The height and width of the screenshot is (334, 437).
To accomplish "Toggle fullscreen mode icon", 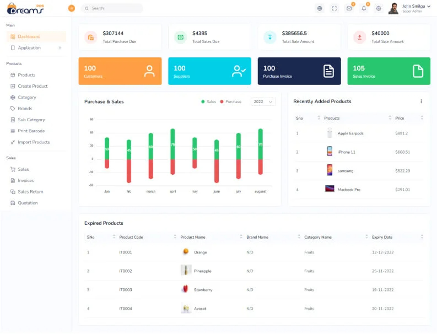I will point(335,8).
